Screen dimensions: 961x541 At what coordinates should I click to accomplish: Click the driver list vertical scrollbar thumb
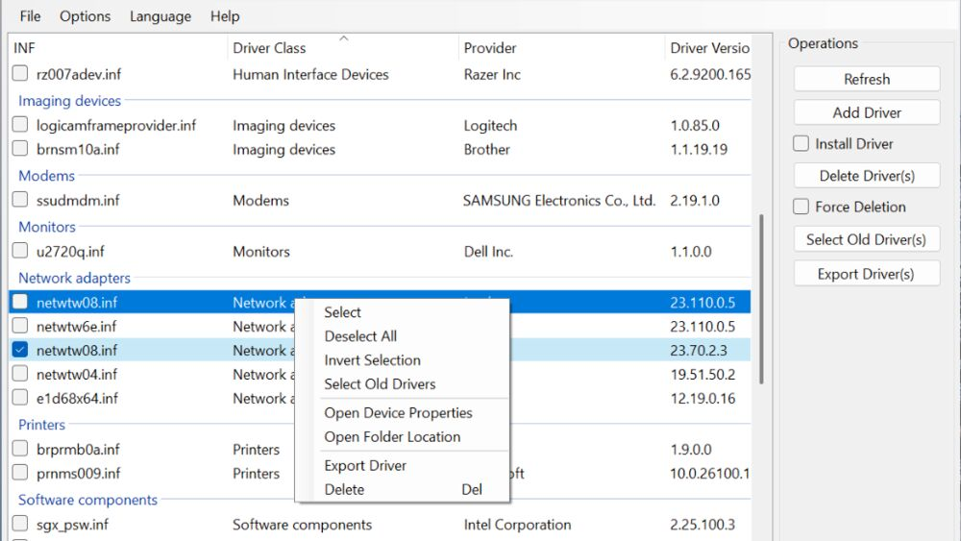761,299
